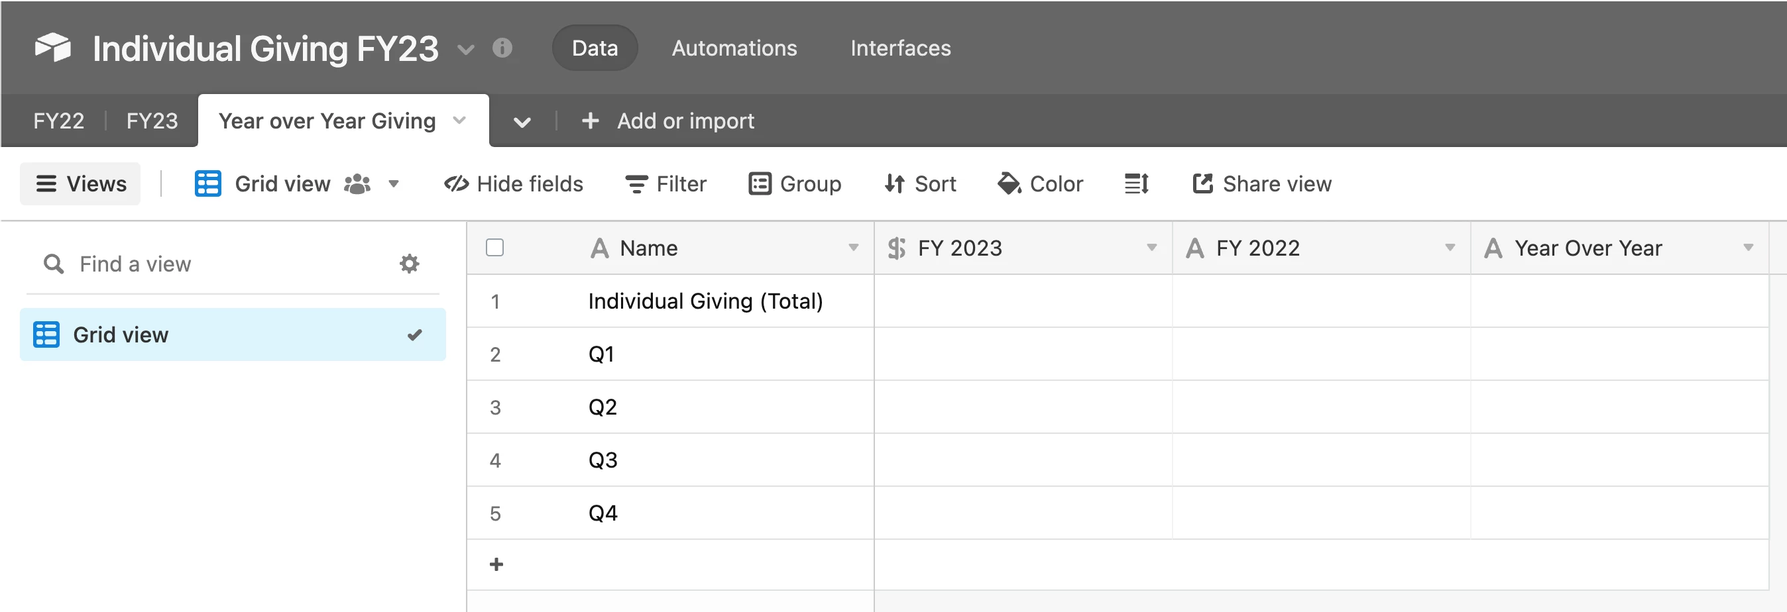The image size is (1787, 612).
Task: Click the add row plus icon
Action: click(496, 564)
